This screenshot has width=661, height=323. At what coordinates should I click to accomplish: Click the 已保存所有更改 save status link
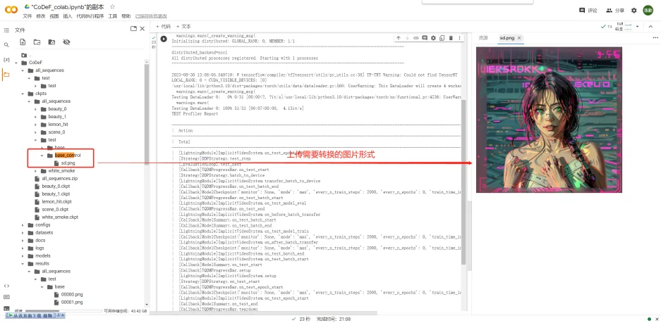coord(151,16)
